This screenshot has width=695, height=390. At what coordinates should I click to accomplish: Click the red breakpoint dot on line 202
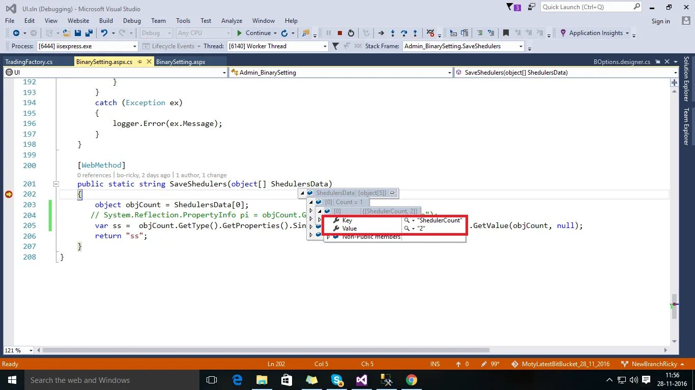(8, 194)
